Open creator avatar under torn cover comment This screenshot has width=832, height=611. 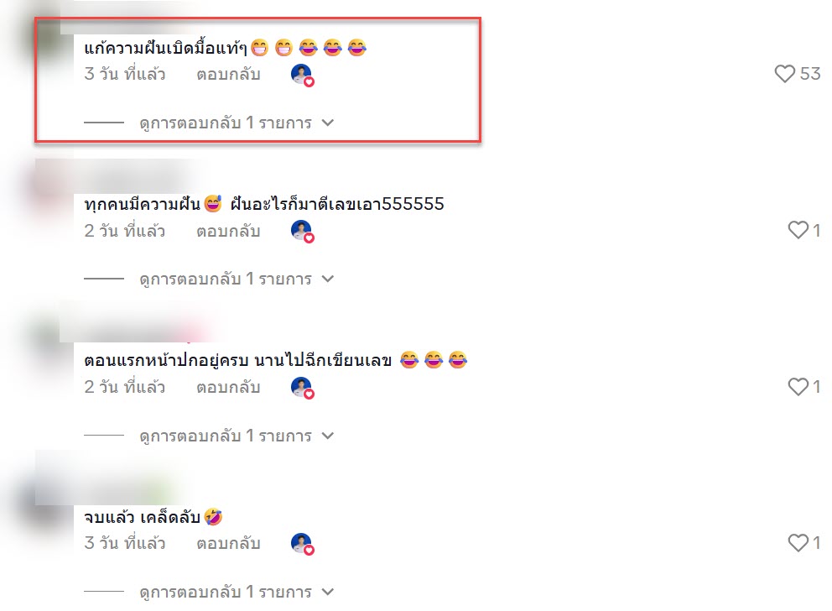tap(303, 388)
